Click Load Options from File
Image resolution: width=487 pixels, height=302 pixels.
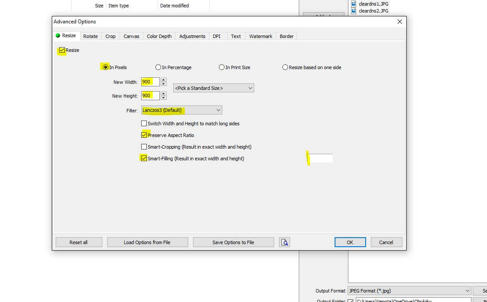[147, 242]
